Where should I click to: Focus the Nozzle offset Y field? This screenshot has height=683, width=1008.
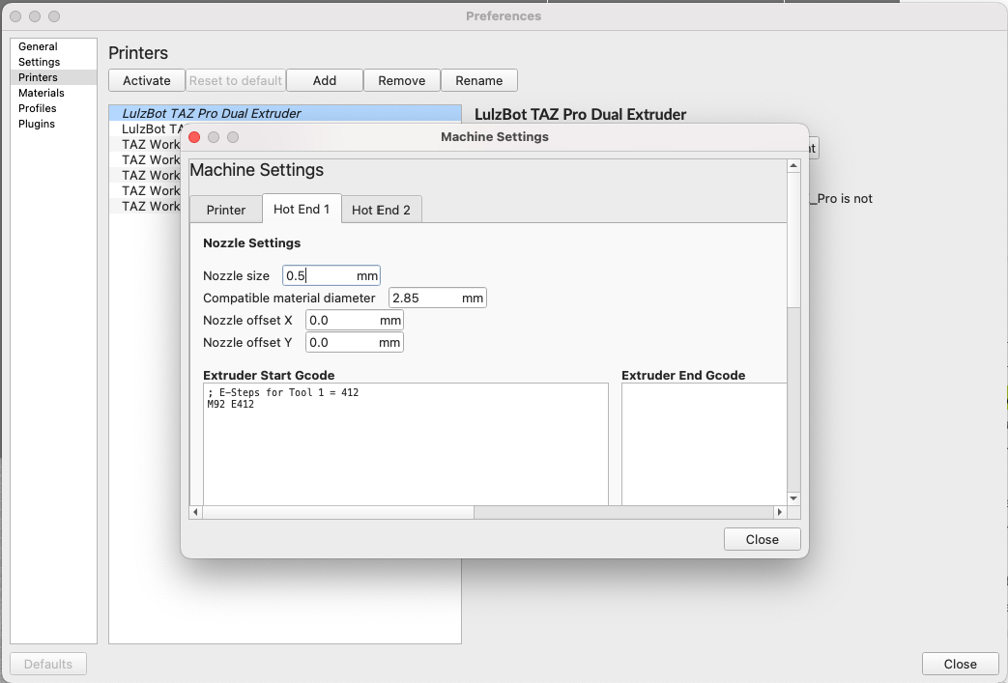[x=355, y=342]
